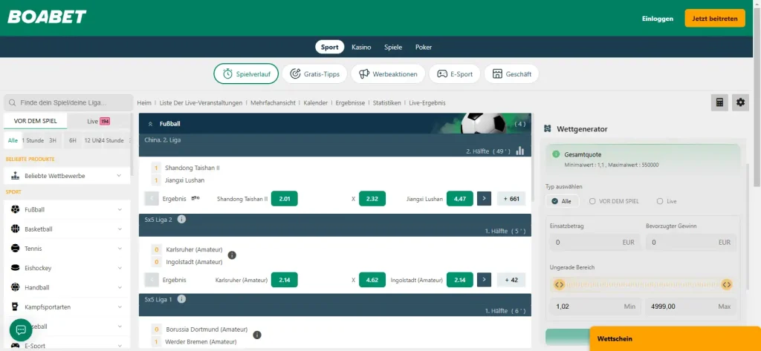Expand Beliebte Wettbewerbe dropdown

tap(120, 175)
